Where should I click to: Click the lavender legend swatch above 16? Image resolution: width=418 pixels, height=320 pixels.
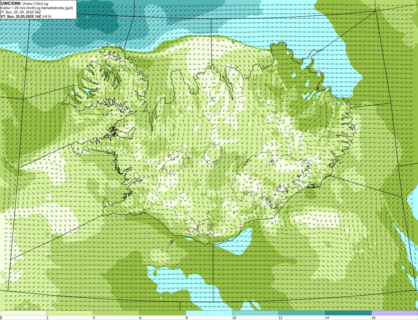pyautogui.click(x=394, y=313)
